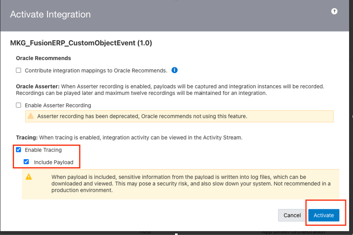Click the Contribute integration mappings label text
The height and width of the screenshot is (235, 353).
(x=96, y=70)
